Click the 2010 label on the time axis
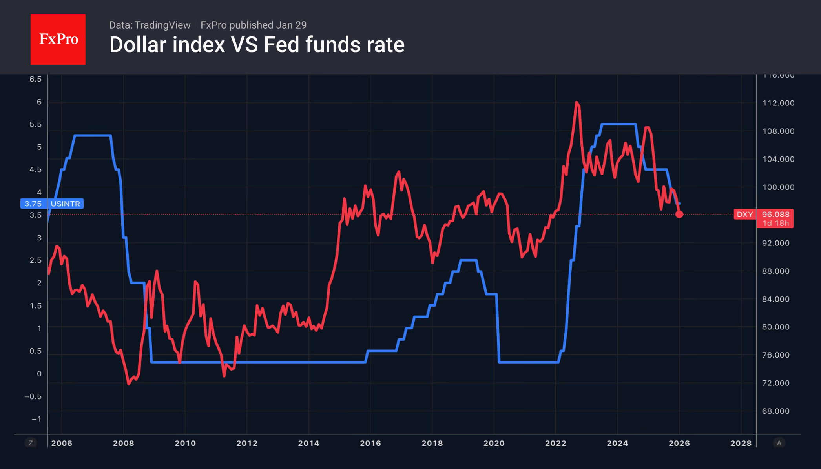 [185, 443]
